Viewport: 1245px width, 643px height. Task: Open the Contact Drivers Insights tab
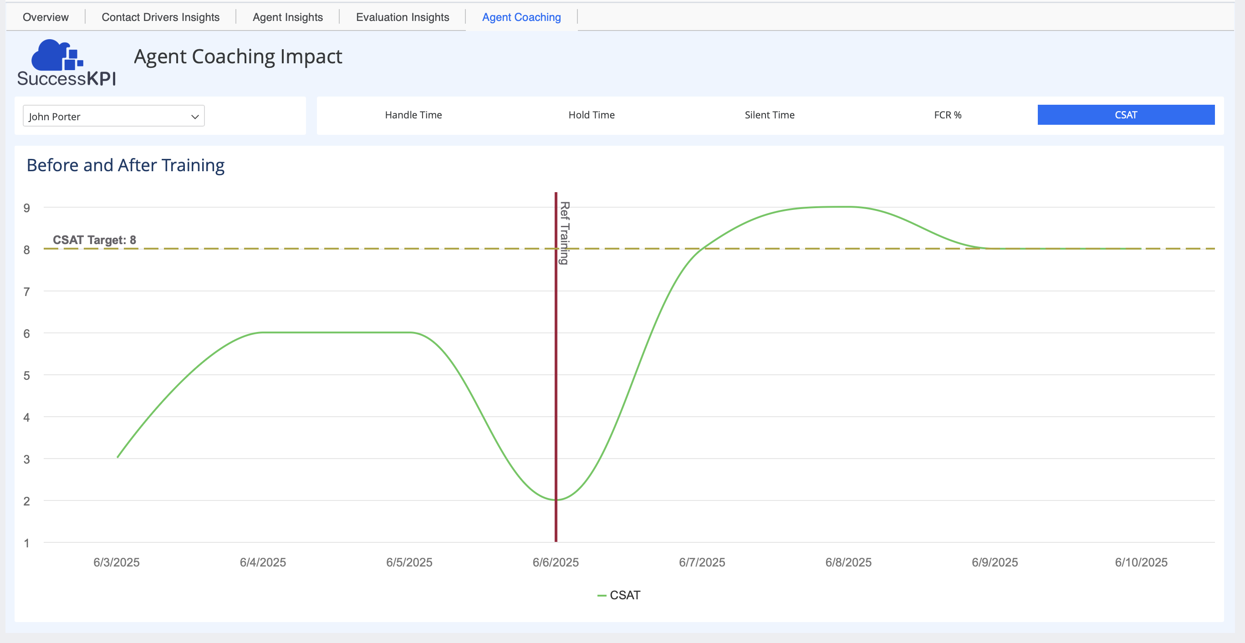160,17
